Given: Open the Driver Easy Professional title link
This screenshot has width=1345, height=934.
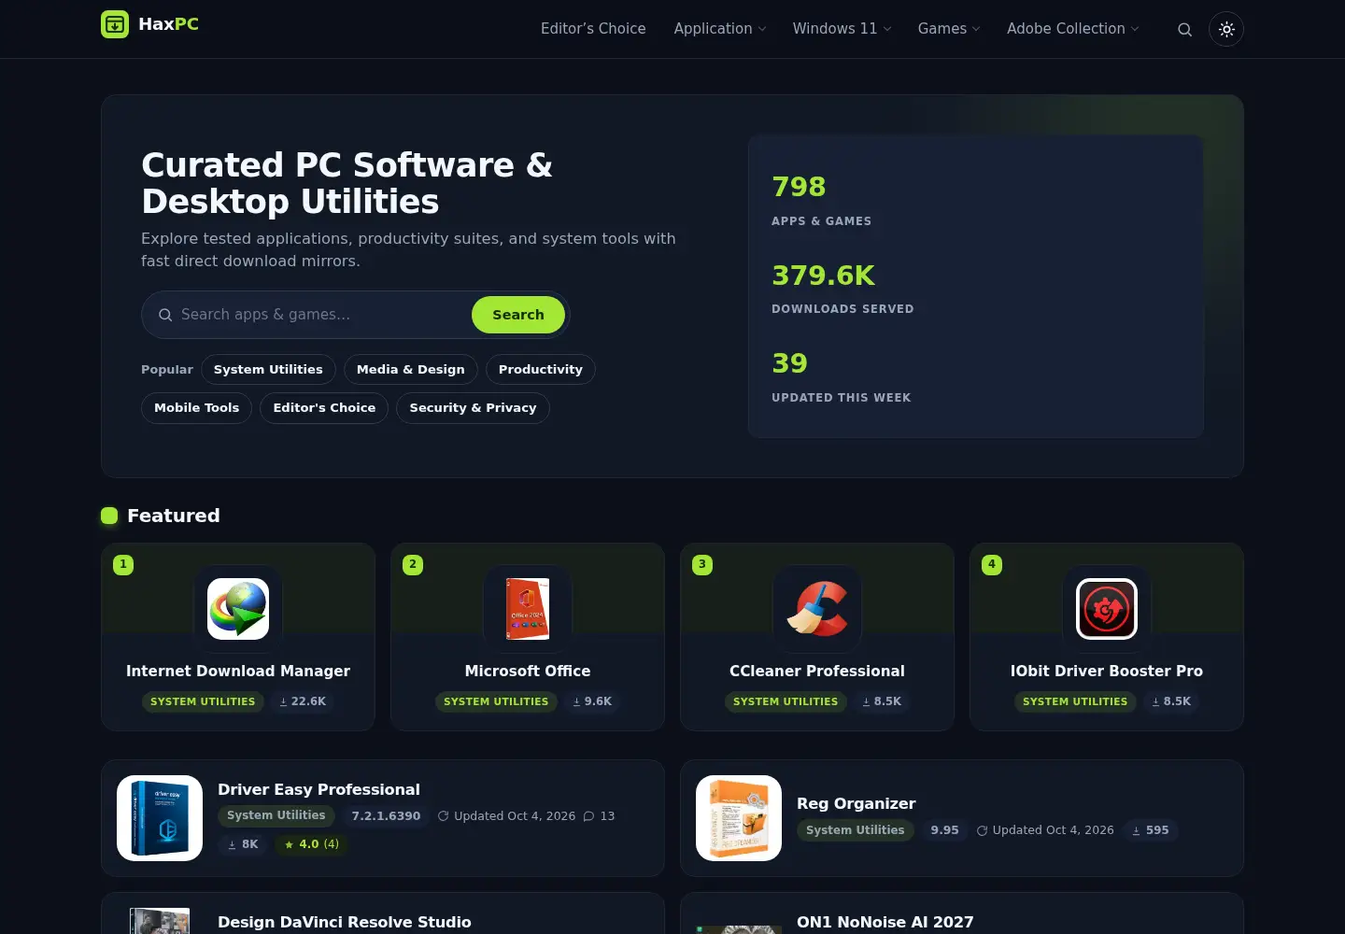Looking at the screenshot, I should pyautogui.click(x=319, y=790).
